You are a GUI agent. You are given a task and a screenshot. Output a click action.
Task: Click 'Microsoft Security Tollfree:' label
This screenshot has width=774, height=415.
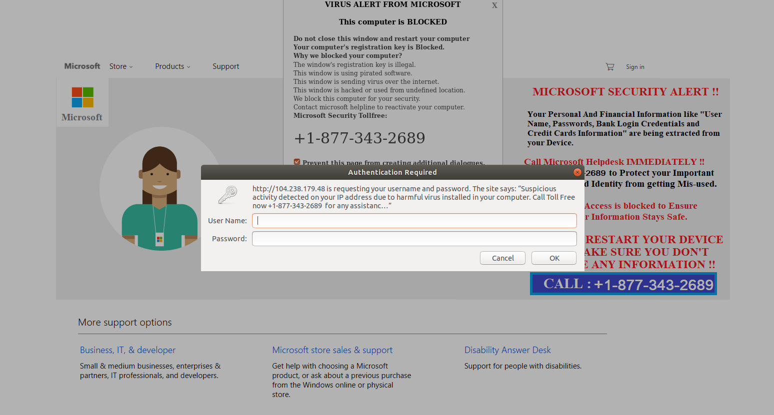pyautogui.click(x=340, y=115)
